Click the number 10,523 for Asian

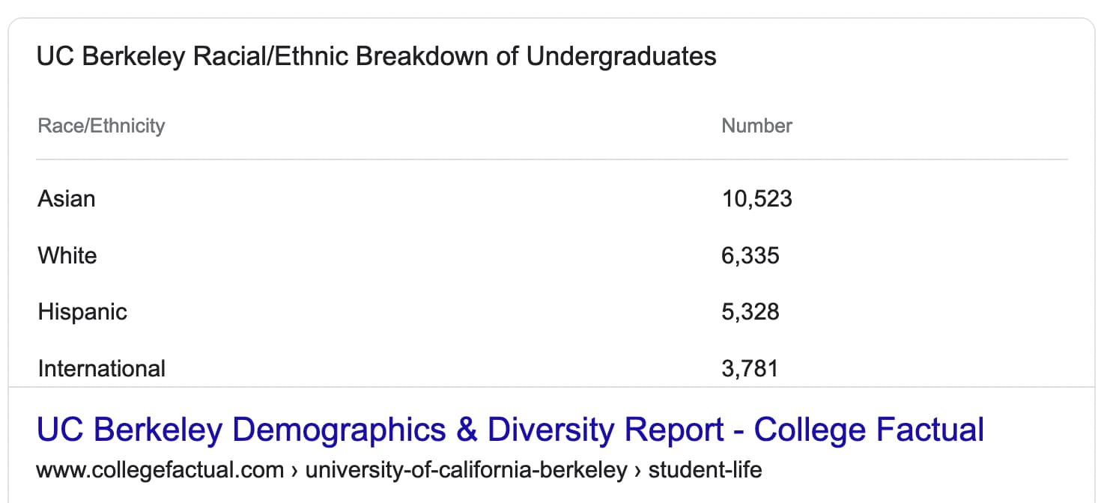click(x=756, y=198)
